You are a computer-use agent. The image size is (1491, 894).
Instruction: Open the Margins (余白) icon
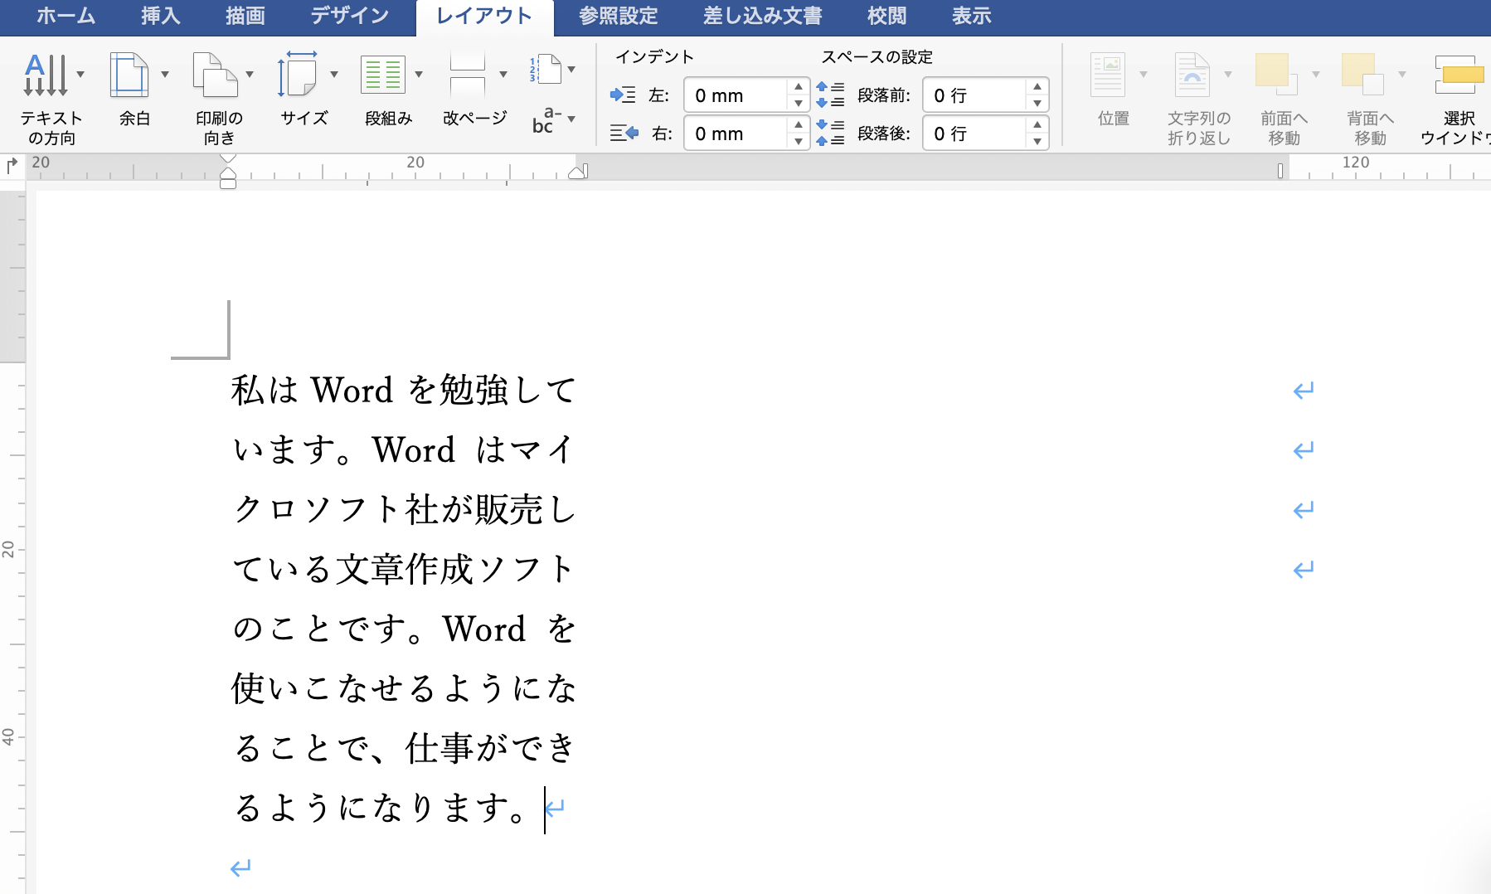pyautogui.click(x=129, y=75)
